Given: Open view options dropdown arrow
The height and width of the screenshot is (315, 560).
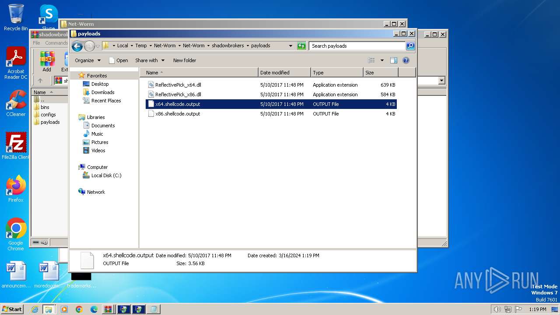Looking at the screenshot, I should coord(382,60).
